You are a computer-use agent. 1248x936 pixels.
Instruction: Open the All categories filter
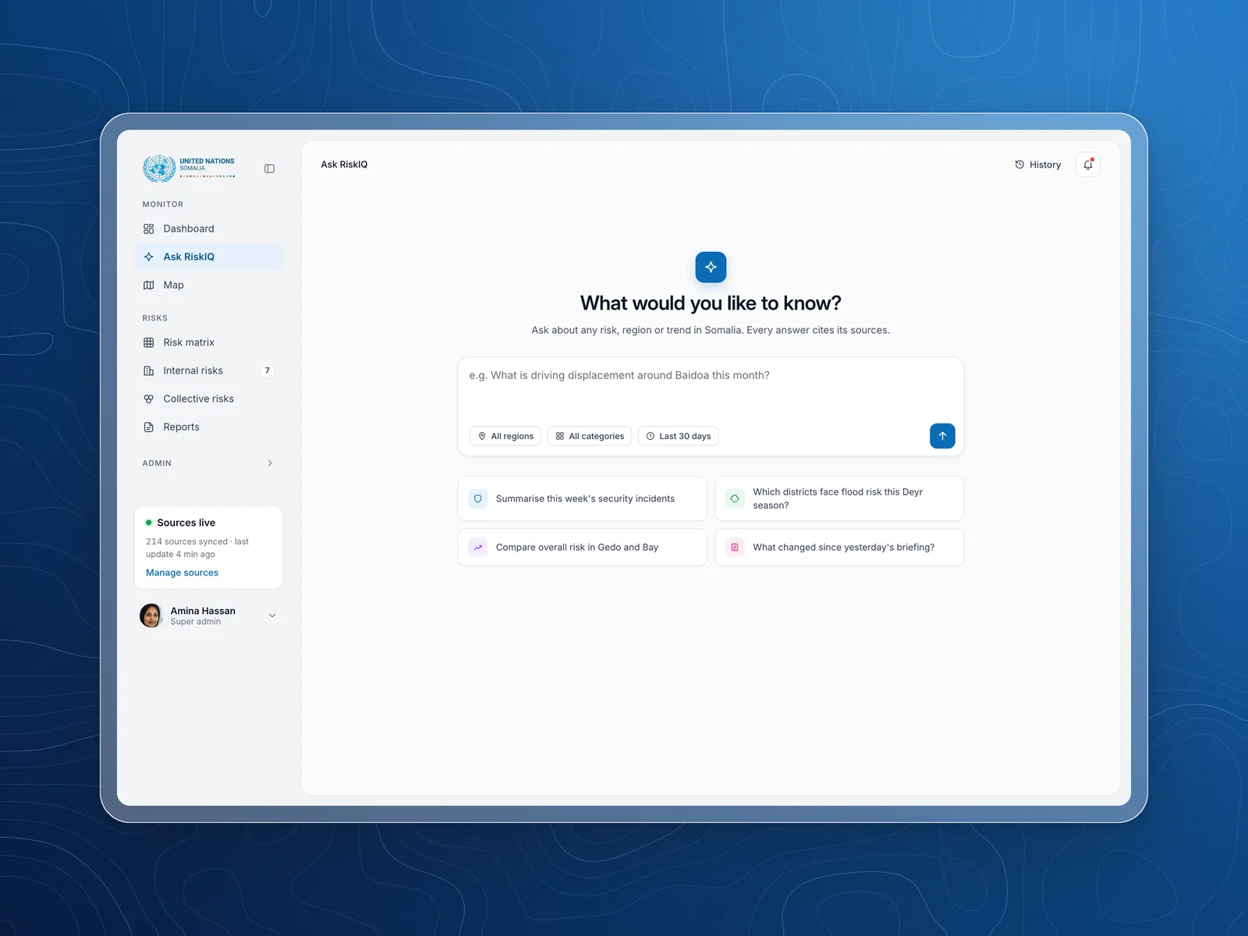pos(590,436)
